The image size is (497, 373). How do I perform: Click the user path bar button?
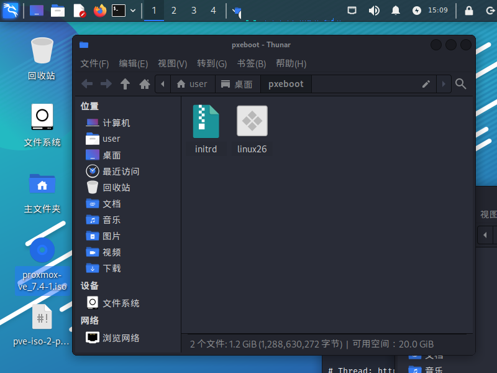pos(192,84)
